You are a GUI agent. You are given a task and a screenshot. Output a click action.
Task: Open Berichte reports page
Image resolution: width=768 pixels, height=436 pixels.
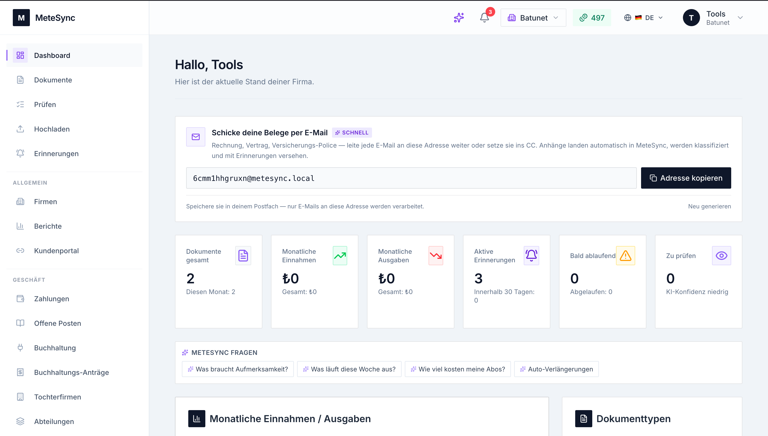74,226
